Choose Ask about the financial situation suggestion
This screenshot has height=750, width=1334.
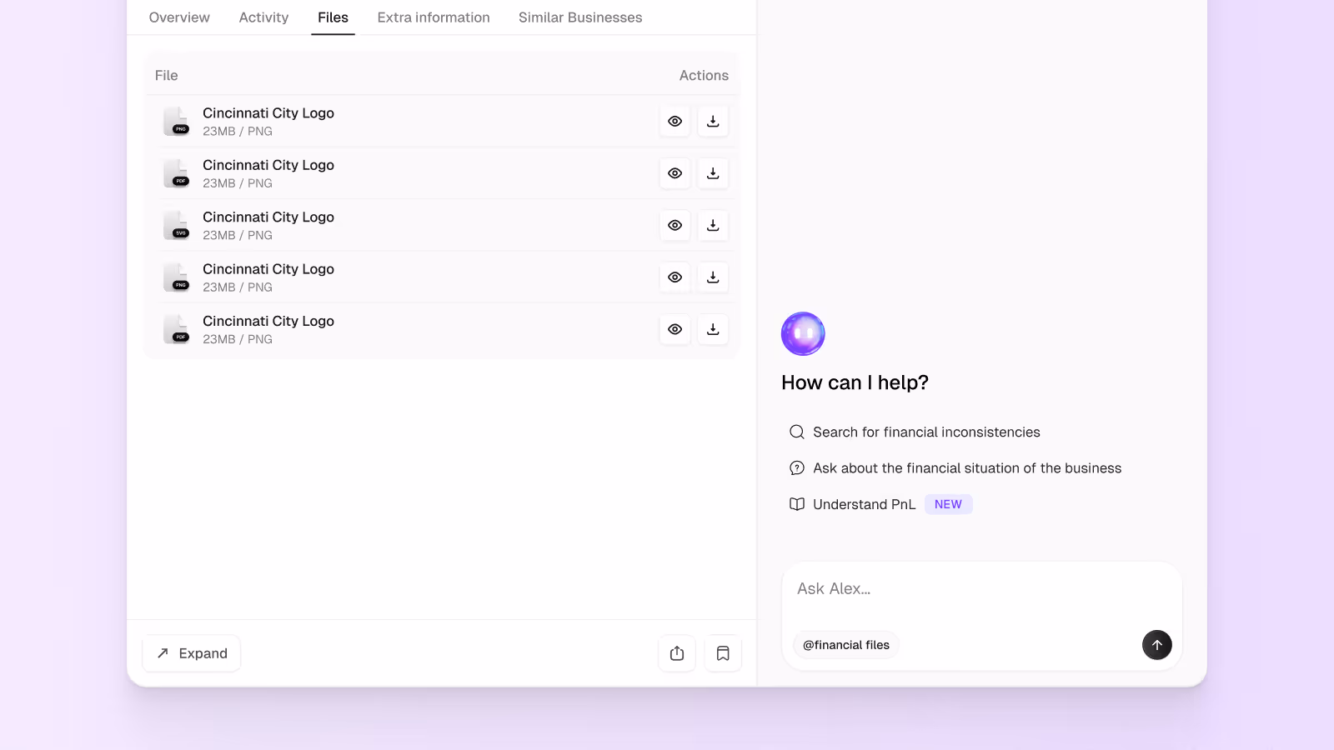pyautogui.click(x=955, y=468)
